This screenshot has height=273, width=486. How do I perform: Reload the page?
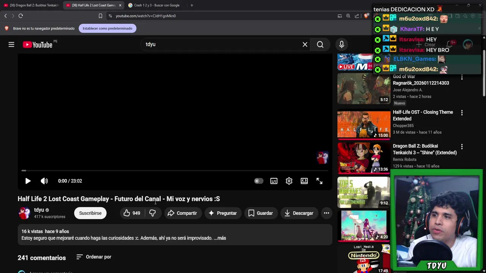click(21, 16)
